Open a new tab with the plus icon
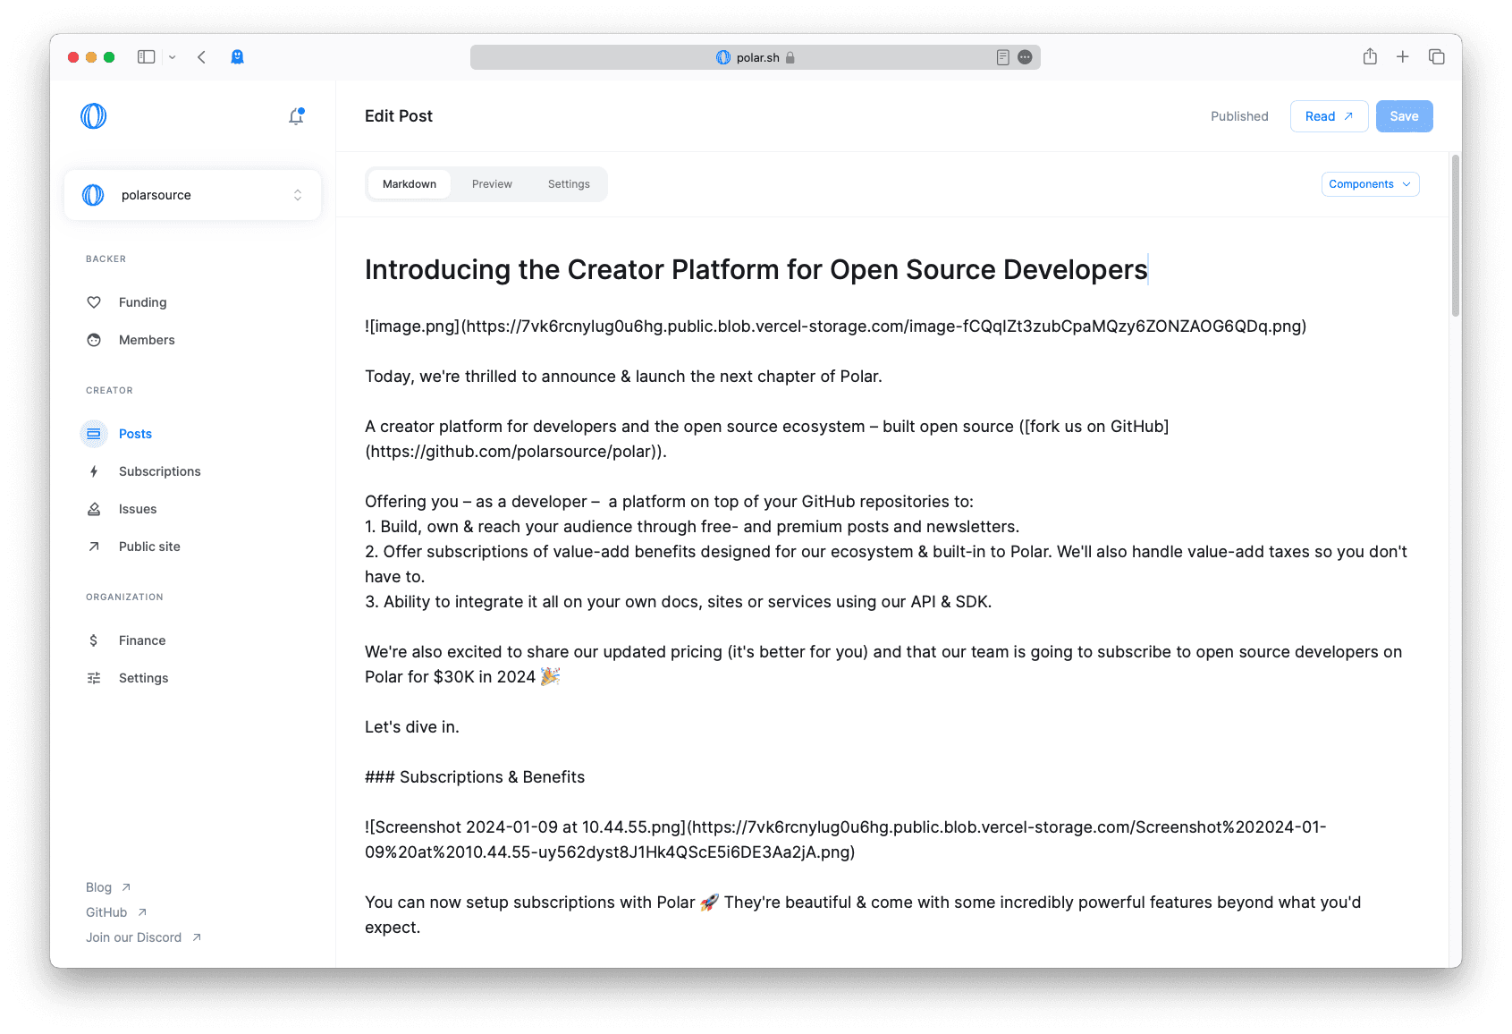 [x=1403, y=57]
